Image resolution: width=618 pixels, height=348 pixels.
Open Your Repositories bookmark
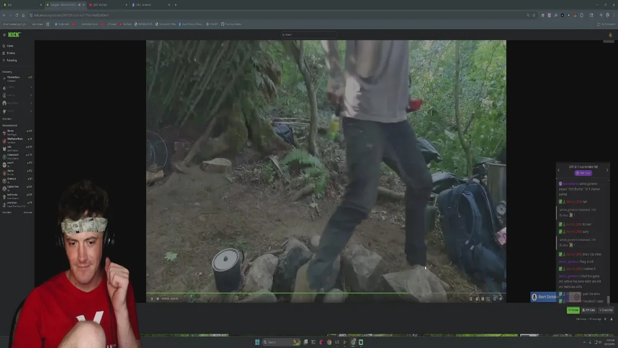pyautogui.click(x=232, y=24)
